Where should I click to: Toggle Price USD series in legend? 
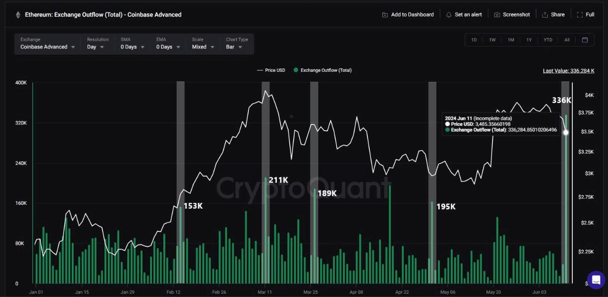click(271, 70)
